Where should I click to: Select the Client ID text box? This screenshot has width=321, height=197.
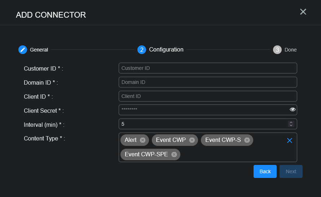[207, 96]
